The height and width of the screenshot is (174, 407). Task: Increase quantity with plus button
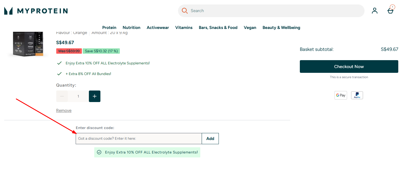click(x=95, y=96)
